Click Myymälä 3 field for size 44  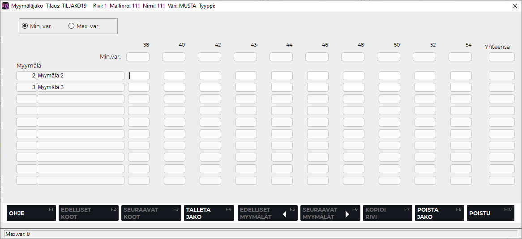point(282,87)
